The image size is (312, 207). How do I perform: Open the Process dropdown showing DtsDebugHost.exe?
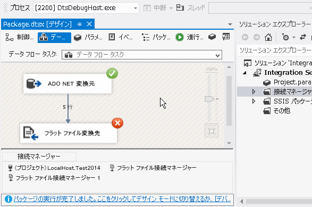point(86,8)
